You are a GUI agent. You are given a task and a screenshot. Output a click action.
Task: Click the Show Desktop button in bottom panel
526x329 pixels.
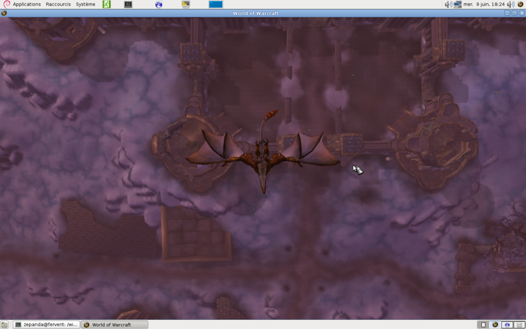[4, 325]
